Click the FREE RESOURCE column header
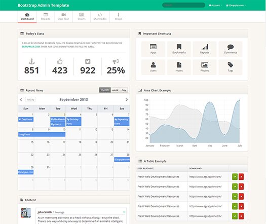Viewport: 266px width, 224px height. [x=145, y=169]
